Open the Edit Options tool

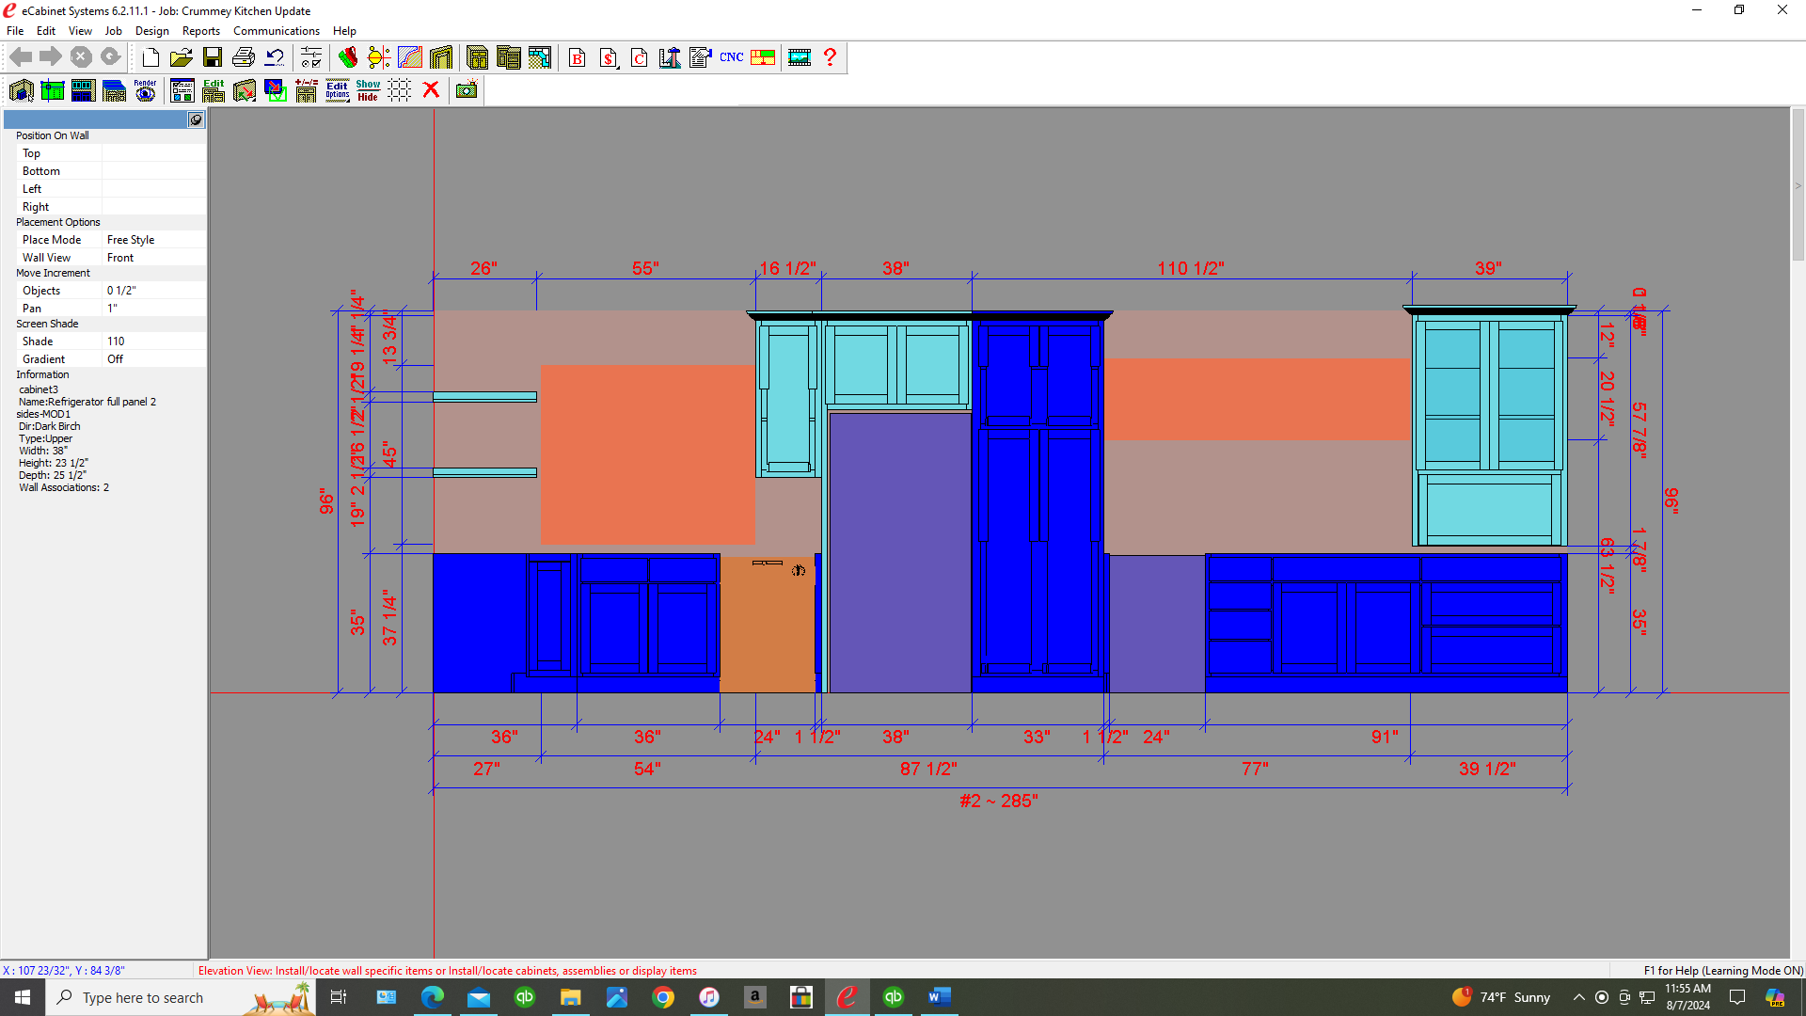point(338,90)
